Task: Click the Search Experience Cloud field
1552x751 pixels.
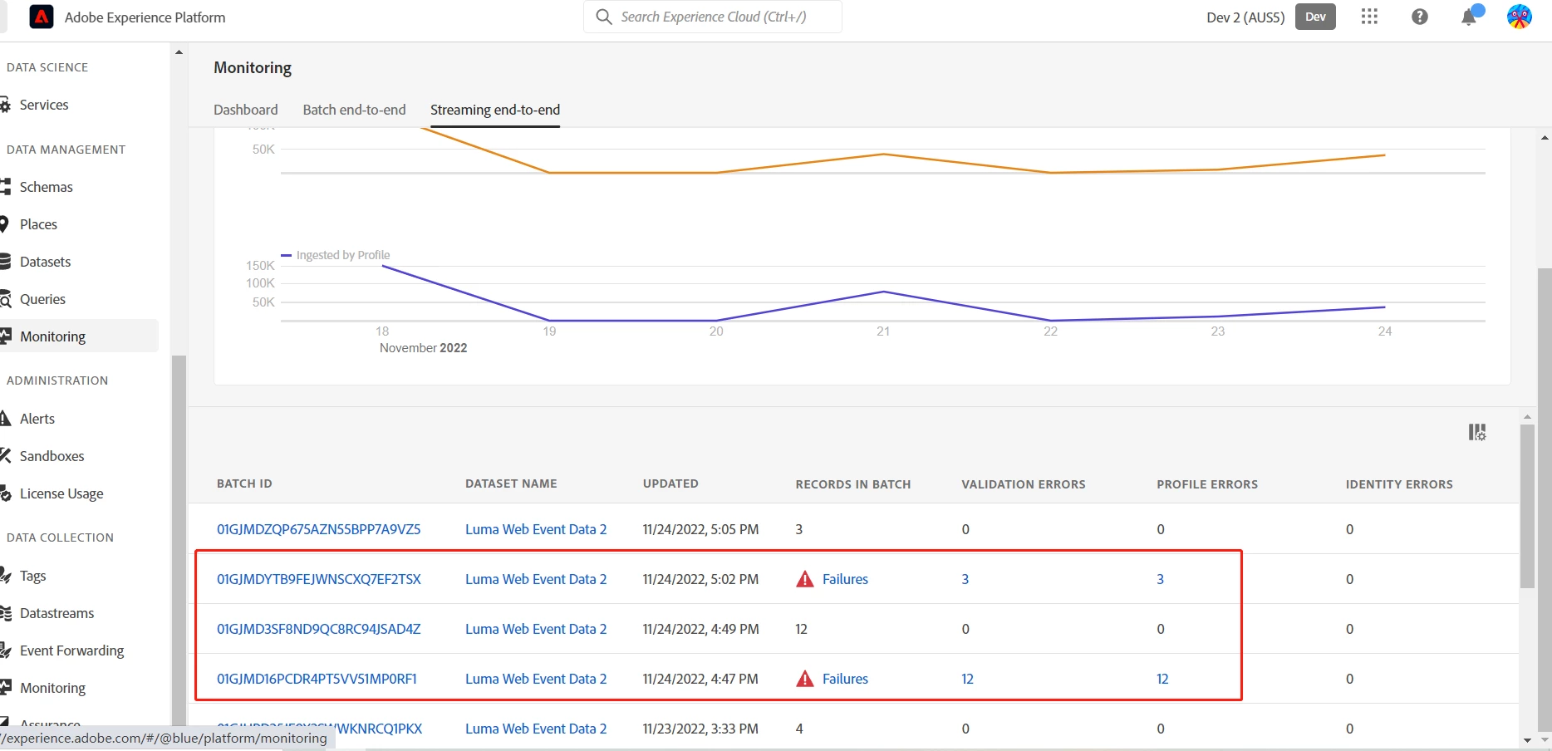Action: click(713, 17)
